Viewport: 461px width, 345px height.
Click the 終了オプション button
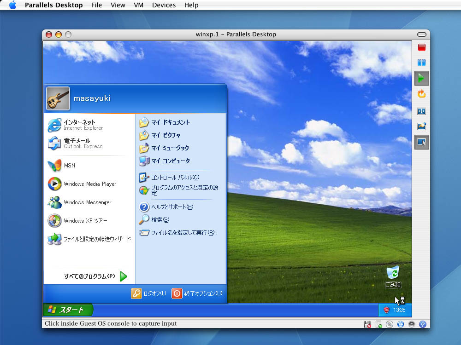(x=197, y=293)
